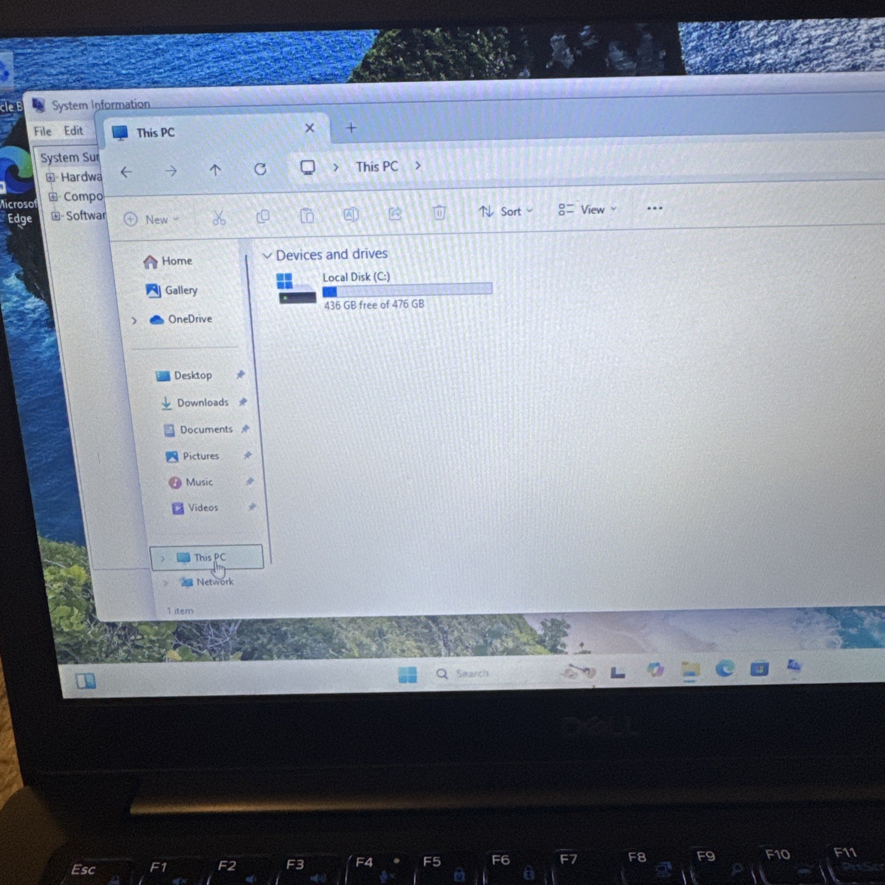Click the pin icon beside Pictures

pos(248,455)
